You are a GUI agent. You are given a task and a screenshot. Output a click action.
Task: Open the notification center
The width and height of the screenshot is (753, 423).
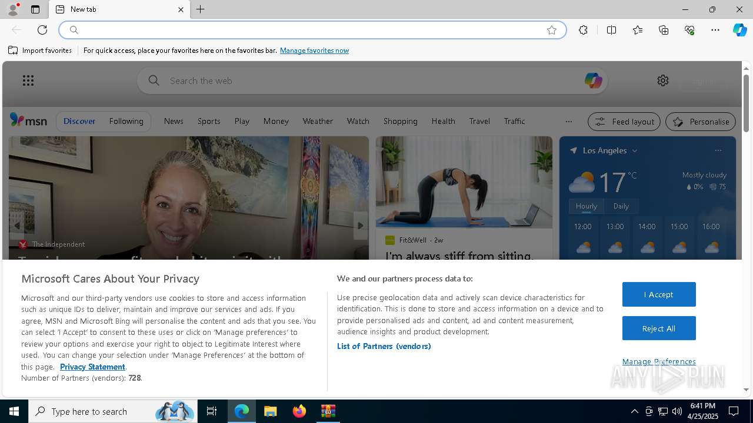coord(734,411)
